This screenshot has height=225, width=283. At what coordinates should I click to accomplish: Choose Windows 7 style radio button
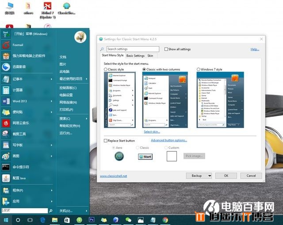199,69
